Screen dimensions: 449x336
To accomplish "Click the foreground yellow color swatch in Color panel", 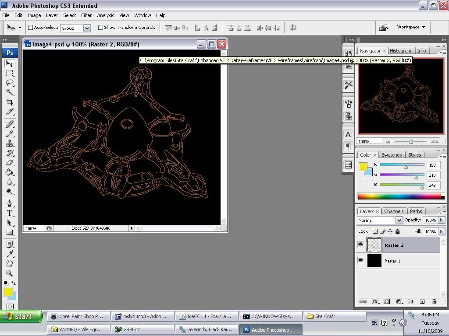I will coord(363,167).
